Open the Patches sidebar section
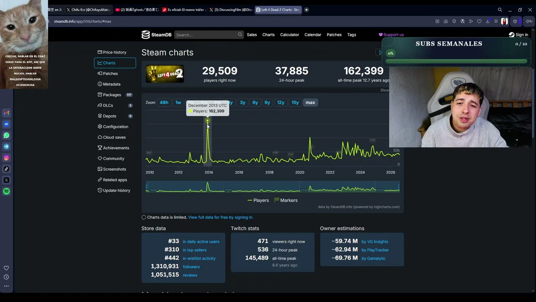This screenshot has width=536, height=302. click(115, 73)
